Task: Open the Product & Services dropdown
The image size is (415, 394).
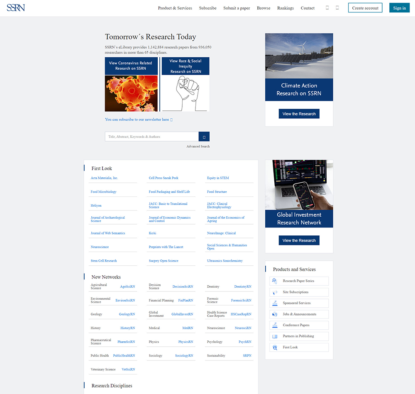Action: click(175, 8)
